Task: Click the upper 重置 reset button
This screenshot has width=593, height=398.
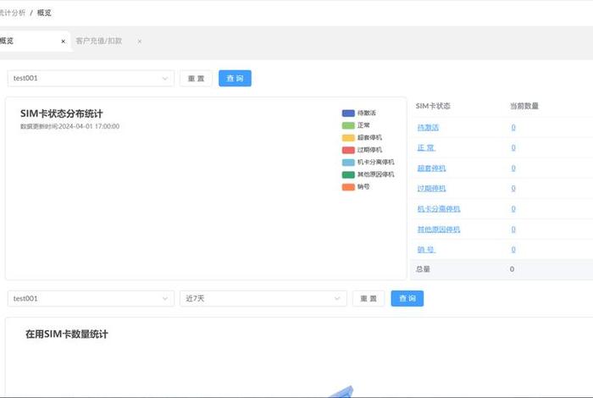Action: 196,78
